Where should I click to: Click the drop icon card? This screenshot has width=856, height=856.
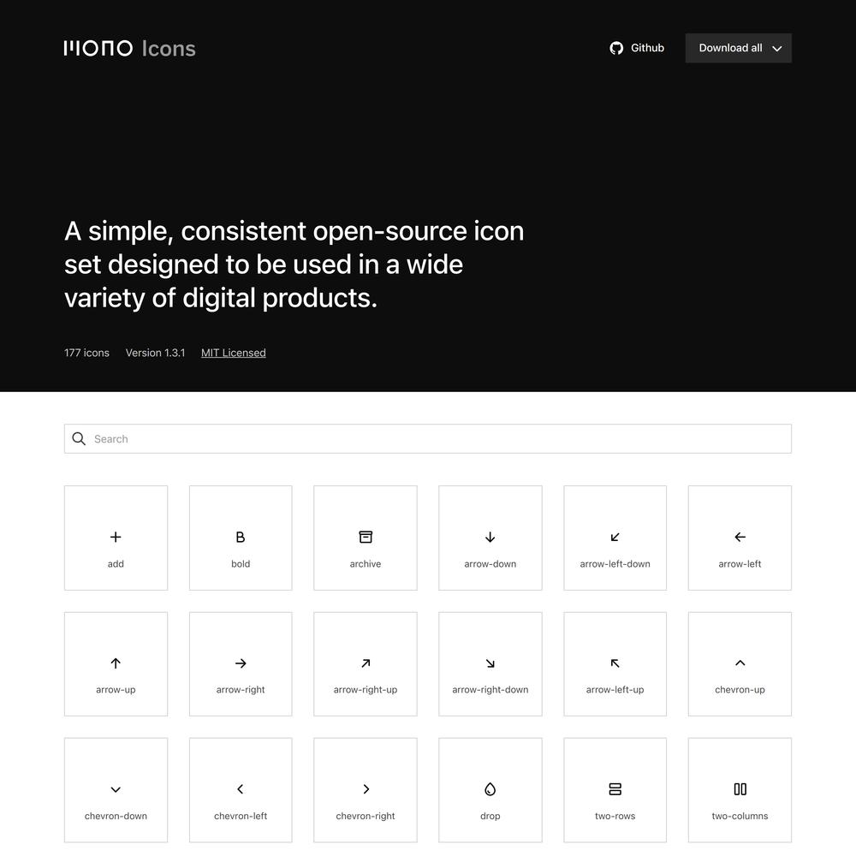(x=490, y=790)
